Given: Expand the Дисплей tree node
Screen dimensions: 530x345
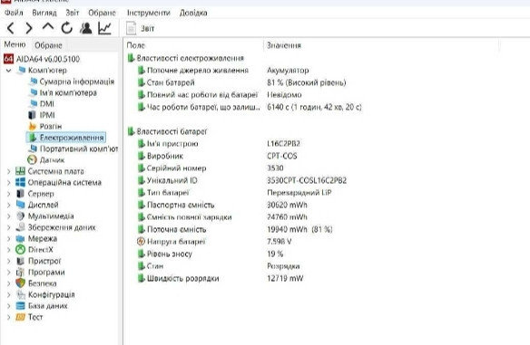Looking at the screenshot, I should [x=9, y=205].
